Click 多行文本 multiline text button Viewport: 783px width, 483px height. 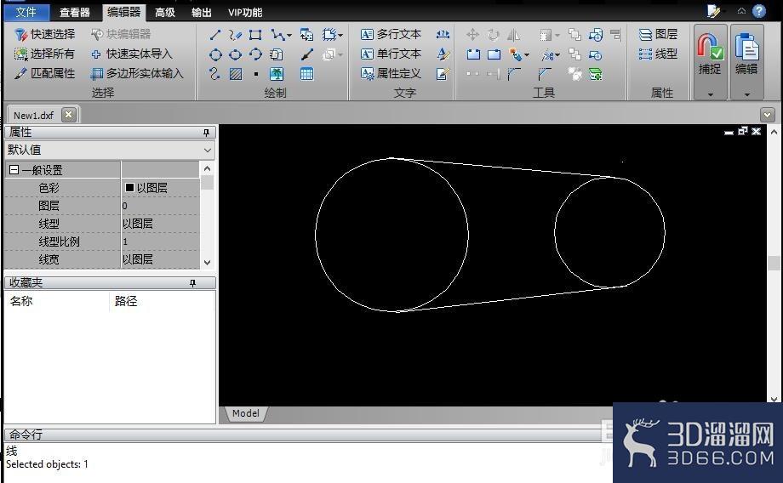tap(391, 34)
